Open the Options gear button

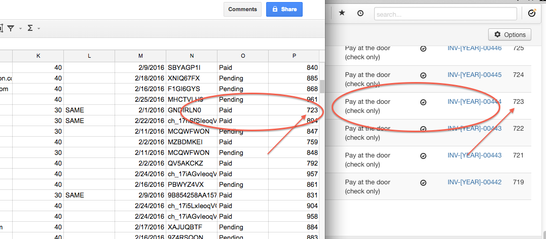coord(509,34)
